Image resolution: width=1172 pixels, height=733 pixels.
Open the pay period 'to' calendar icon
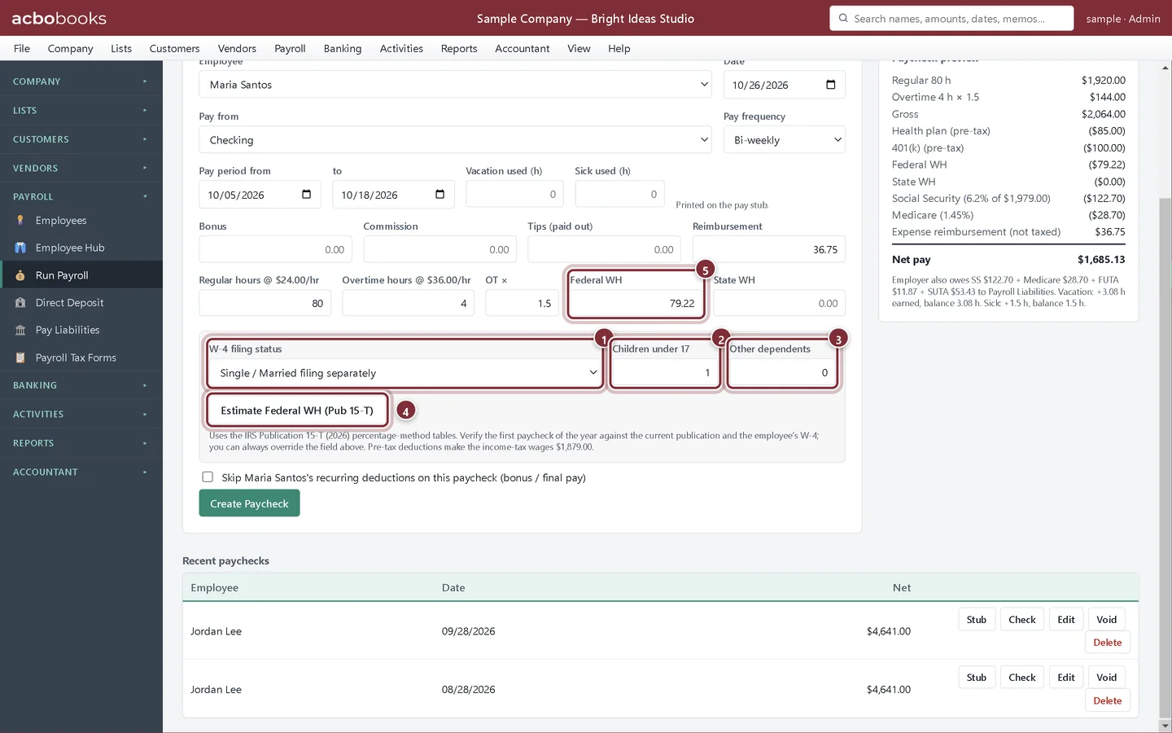click(439, 195)
